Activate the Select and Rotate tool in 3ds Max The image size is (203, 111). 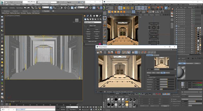point(69,8)
